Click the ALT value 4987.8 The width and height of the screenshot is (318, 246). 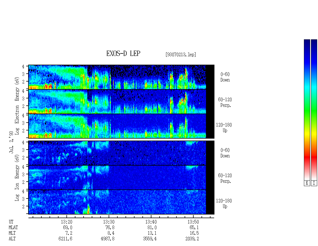pyautogui.click(x=108, y=239)
